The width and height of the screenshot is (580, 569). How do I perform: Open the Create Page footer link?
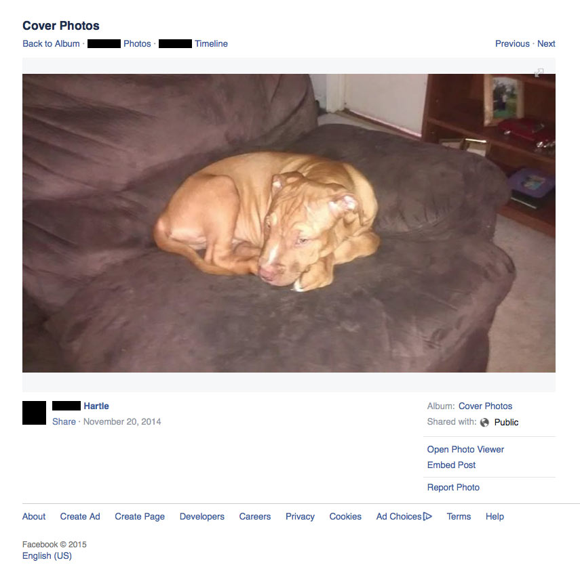point(140,517)
